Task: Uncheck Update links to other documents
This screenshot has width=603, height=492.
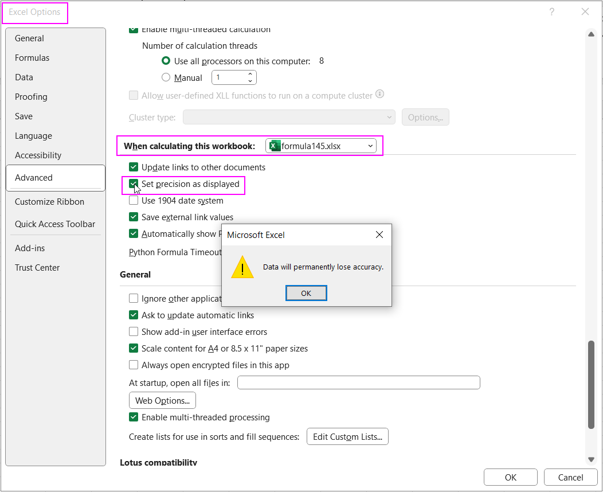Action: click(x=134, y=167)
